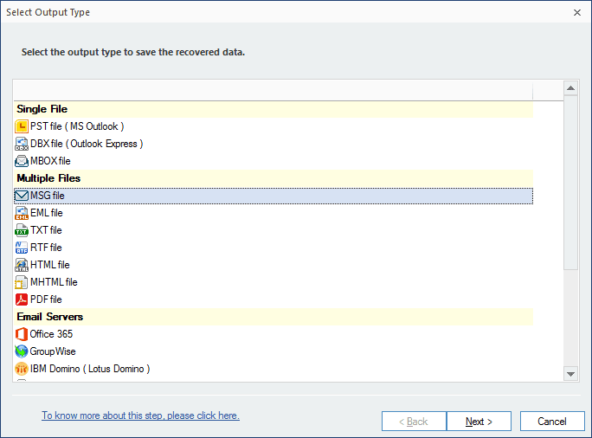The height and width of the screenshot is (438, 592).
Task: Click the Office 365 logo icon
Action: pyautogui.click(x=22, y=334)
